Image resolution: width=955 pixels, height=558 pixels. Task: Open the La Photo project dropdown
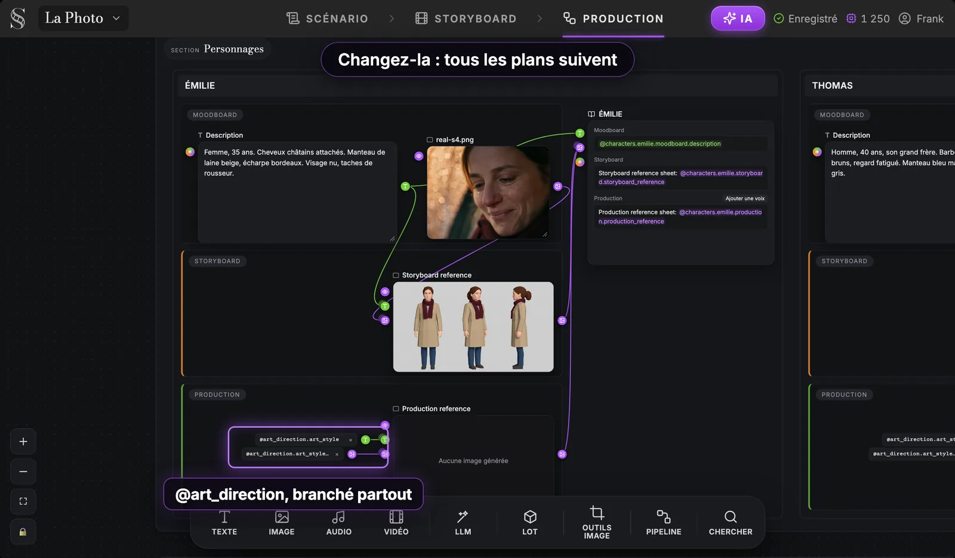coord(83,19)
